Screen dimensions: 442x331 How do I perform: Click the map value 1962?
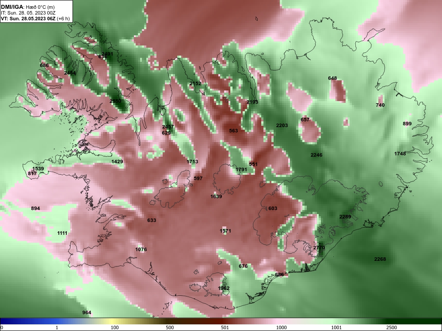click(224, 288)
